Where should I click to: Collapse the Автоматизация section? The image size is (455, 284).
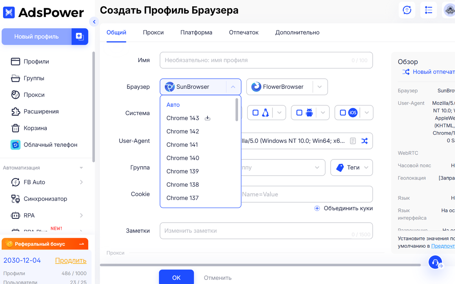(x=81, y=168)
